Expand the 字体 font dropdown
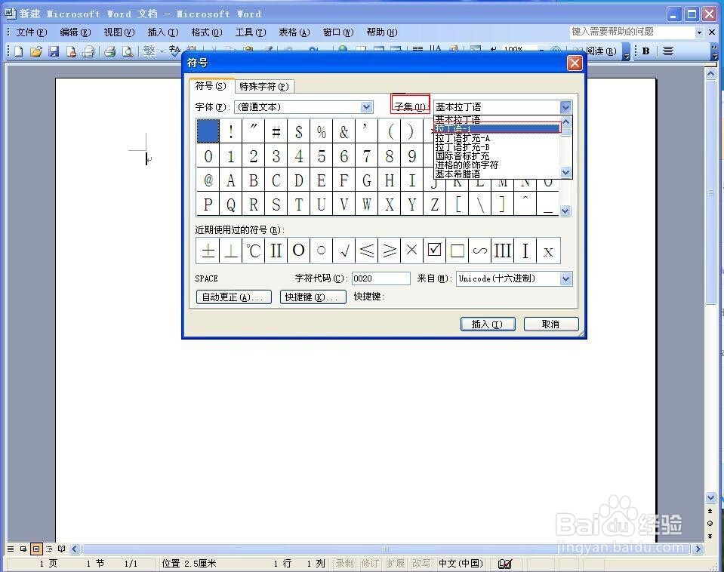 [367, 107]
